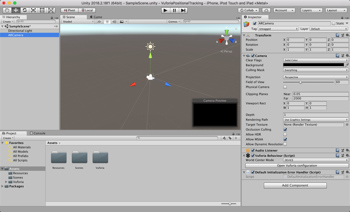Select the Hand tool
Viewport: 350px width, 212px height.
(7, 10)
